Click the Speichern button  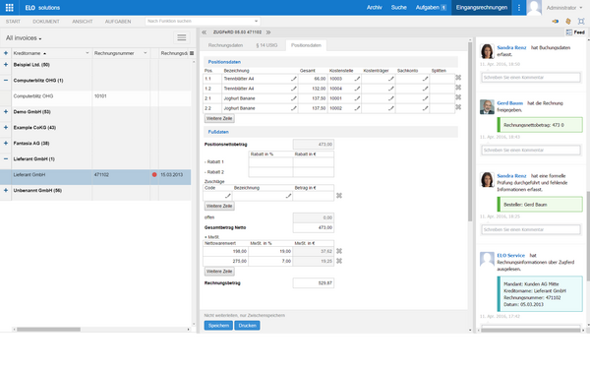[218, 326]
